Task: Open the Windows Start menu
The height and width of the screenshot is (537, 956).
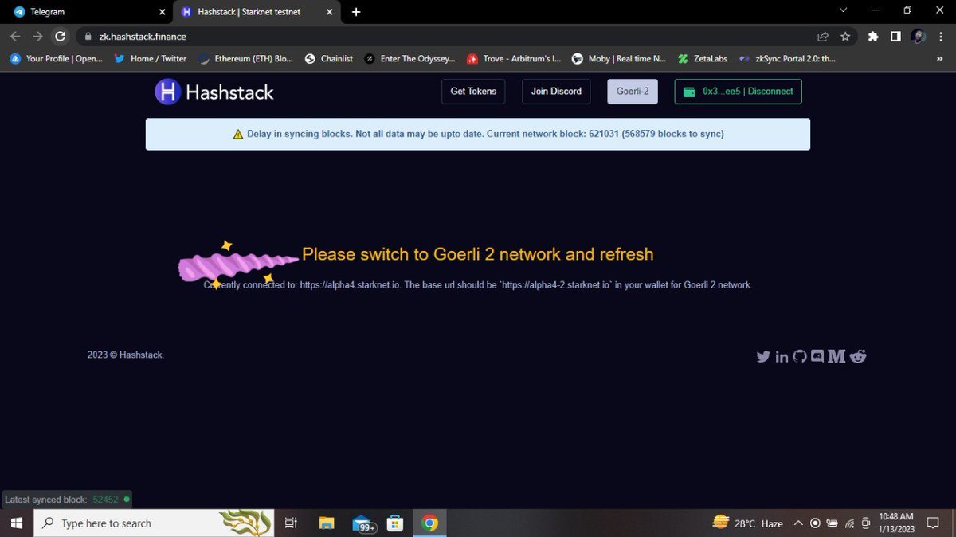Action: (18, 523)
